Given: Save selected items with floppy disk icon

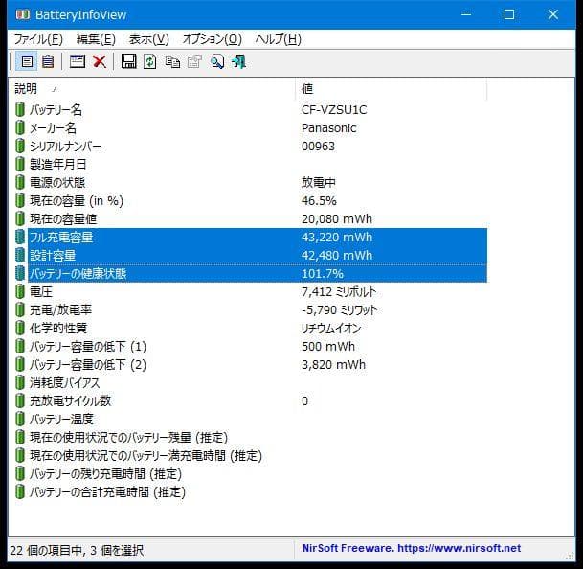Looking at the screenshot, I should click(128, 61).
